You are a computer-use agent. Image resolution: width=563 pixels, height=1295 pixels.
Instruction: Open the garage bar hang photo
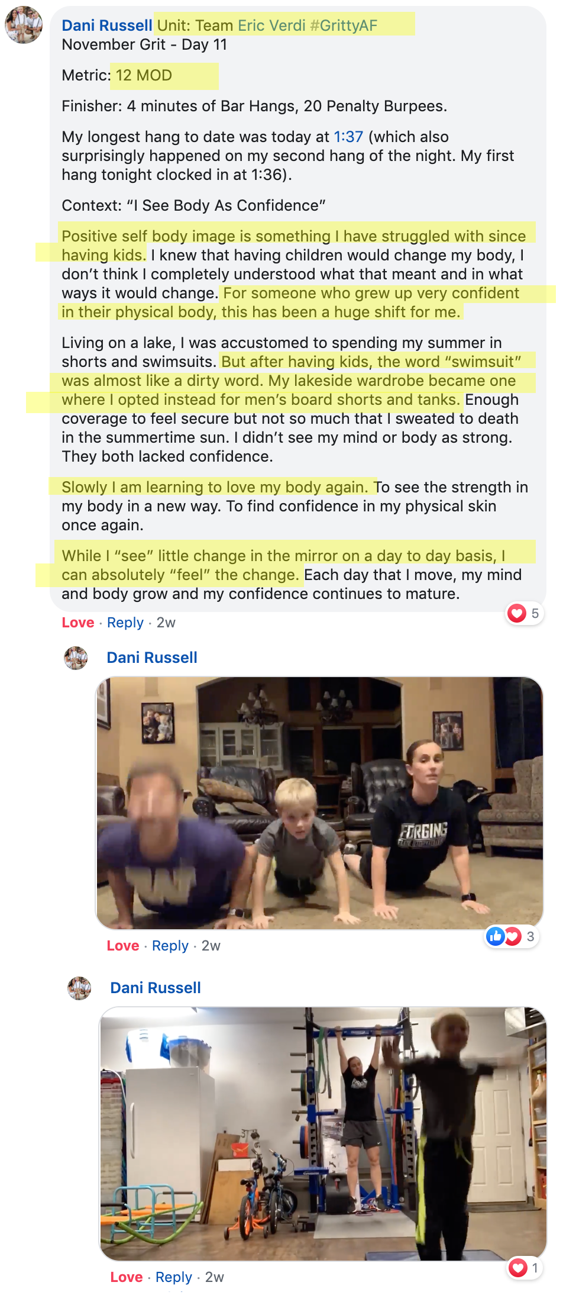click(x=323, y=1134)
